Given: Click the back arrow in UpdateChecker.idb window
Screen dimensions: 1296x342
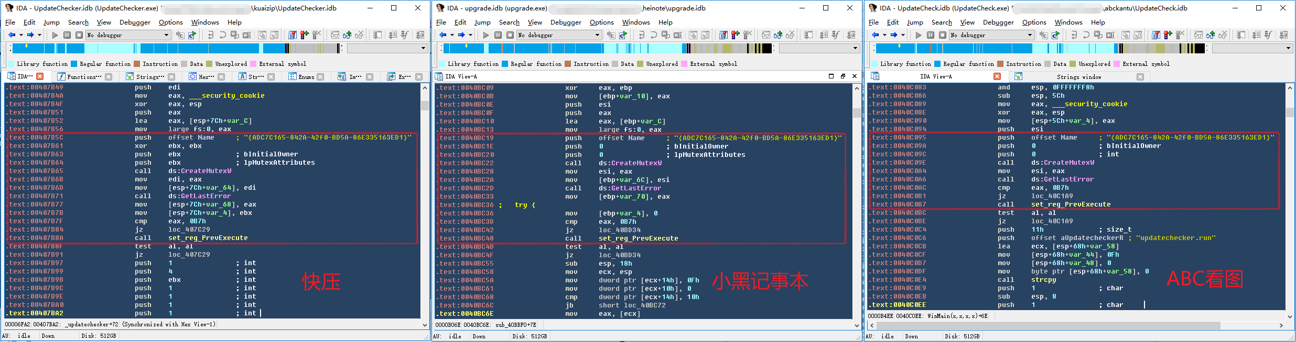Looking at the screenshot, I should click(12, 35).
